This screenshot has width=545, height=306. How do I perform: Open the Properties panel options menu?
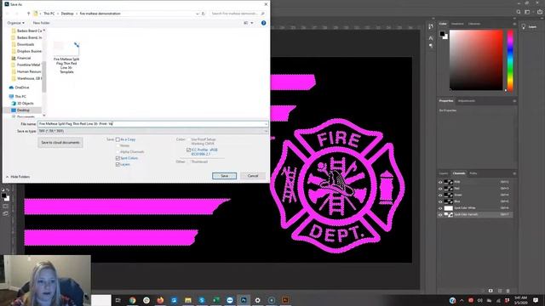point(514,101)
